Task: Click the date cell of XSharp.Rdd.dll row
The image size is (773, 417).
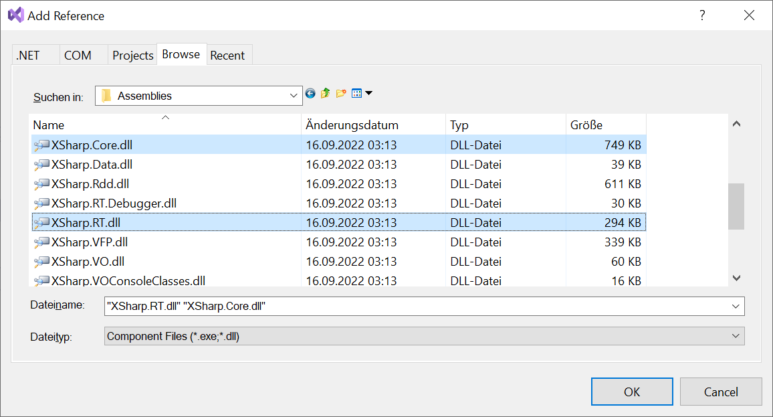Action: pyautogui.click(x=351, y=184)
